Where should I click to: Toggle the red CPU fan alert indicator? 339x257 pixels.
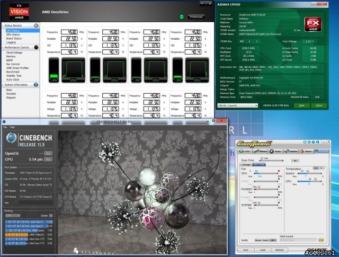[x=279, y=171]
